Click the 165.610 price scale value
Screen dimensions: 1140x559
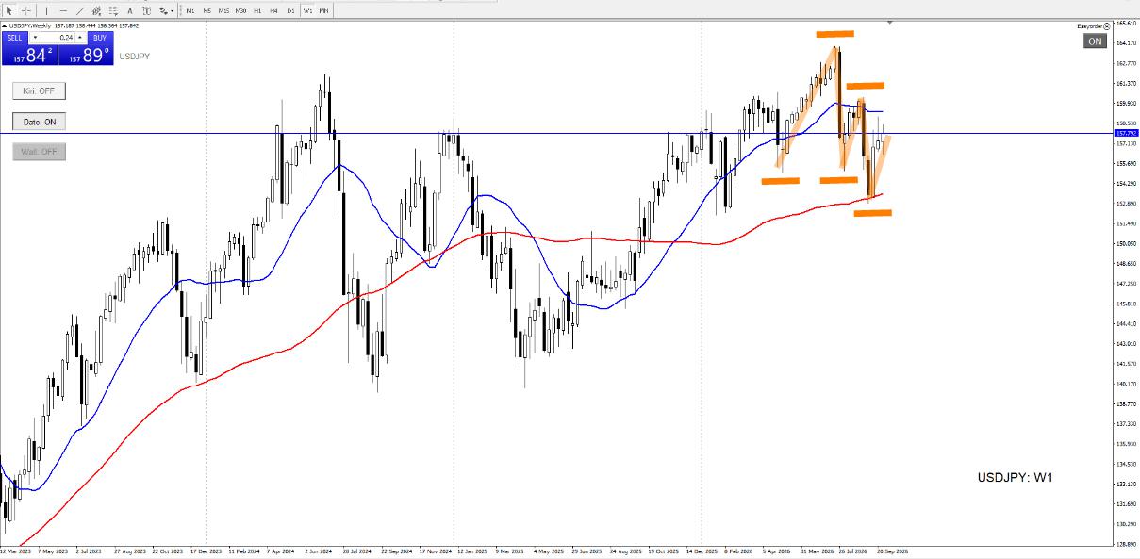pyautogui.click(x=1127, y=24)
